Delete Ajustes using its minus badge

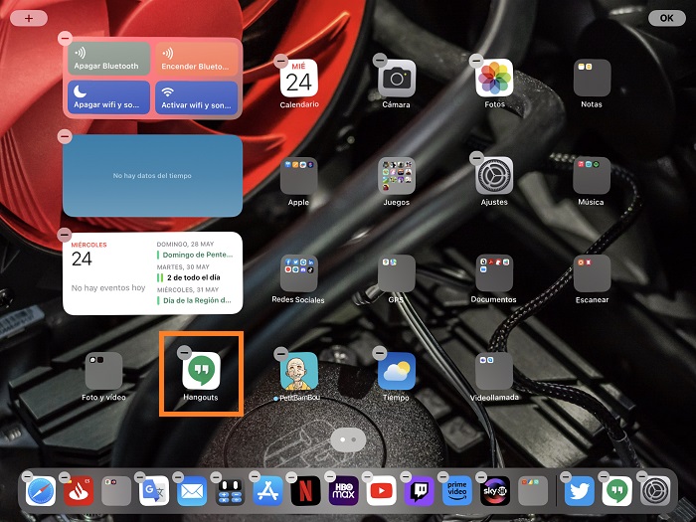[x=476, y=157]
